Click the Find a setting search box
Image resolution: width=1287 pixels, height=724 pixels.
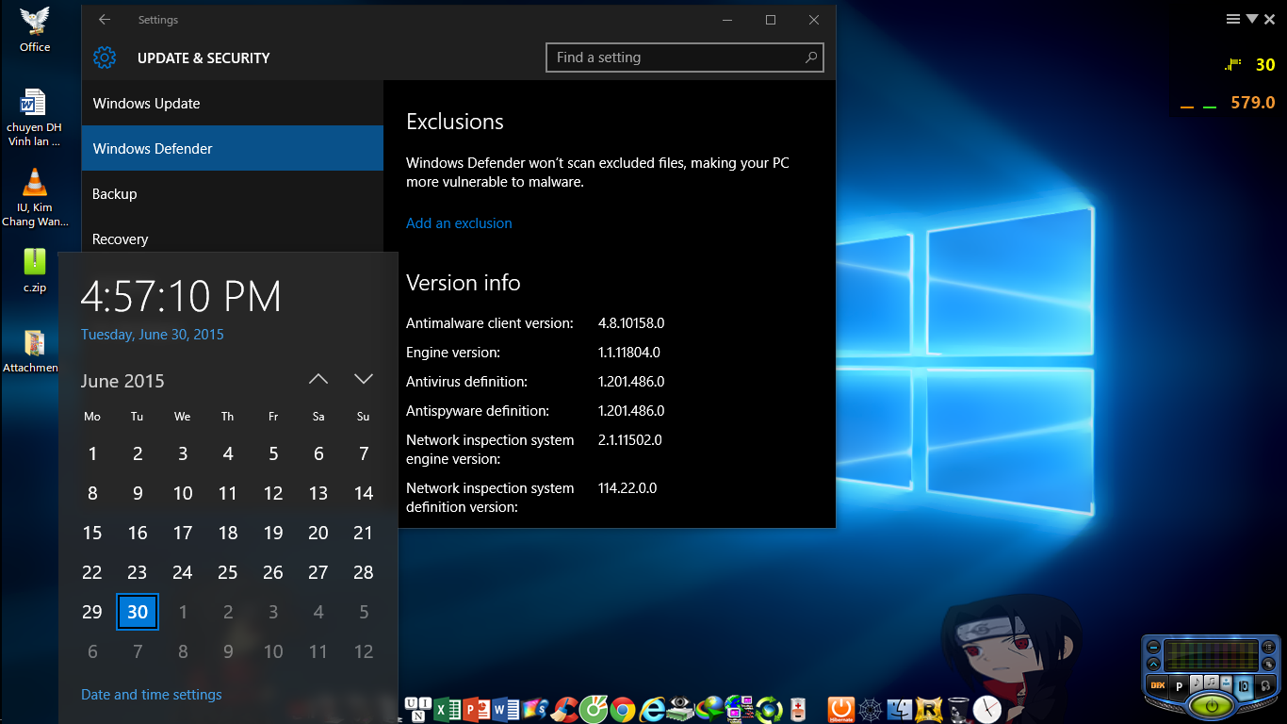pos(685,58)
